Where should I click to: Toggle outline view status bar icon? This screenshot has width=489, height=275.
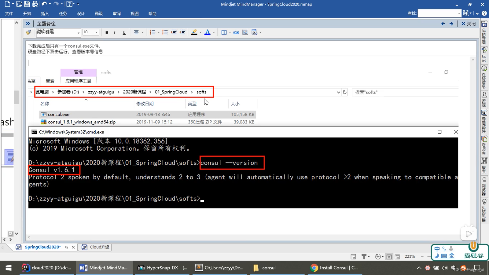(x=397, y=257)
